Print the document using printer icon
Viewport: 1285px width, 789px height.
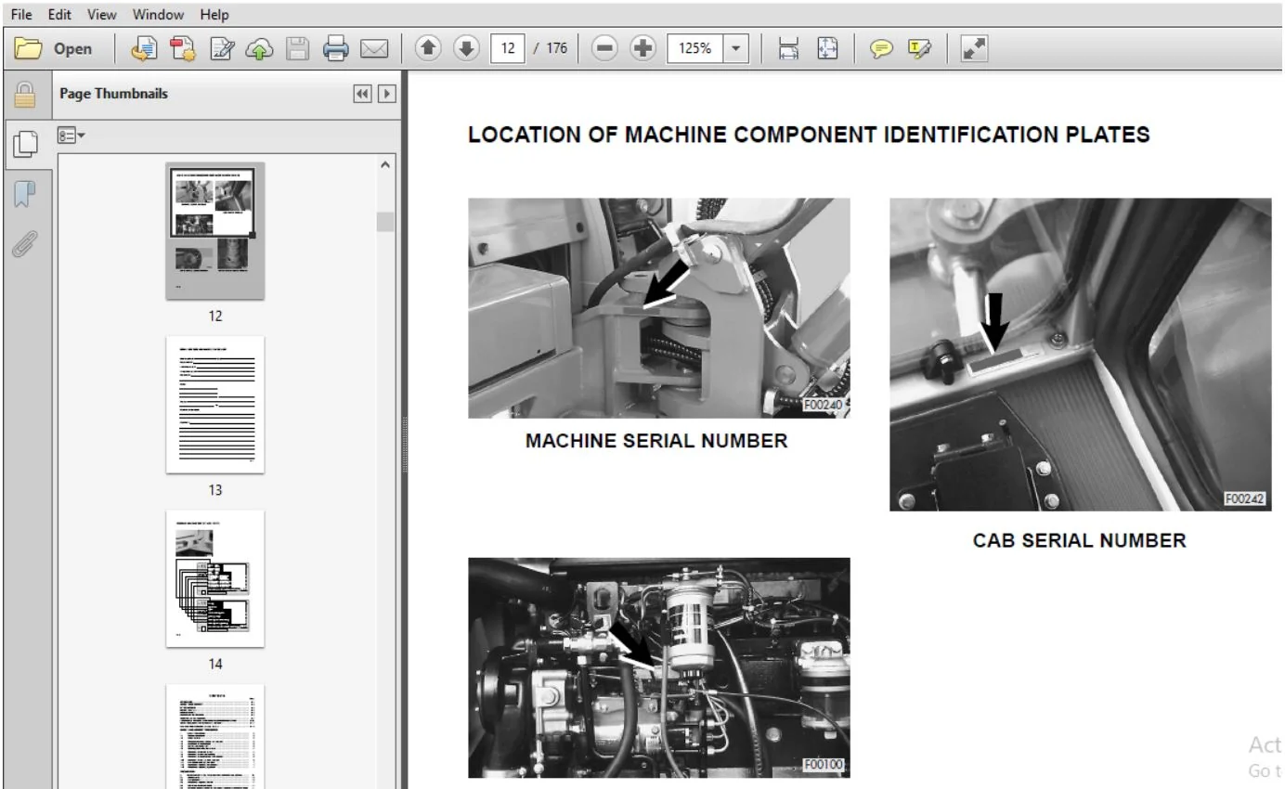(x=335, y=48)
